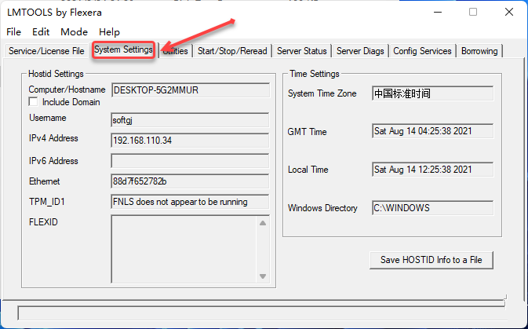Image resolution: width=528 pixels, height=329 pixels.
Task: Click the status bar text box
Action: 261,313
